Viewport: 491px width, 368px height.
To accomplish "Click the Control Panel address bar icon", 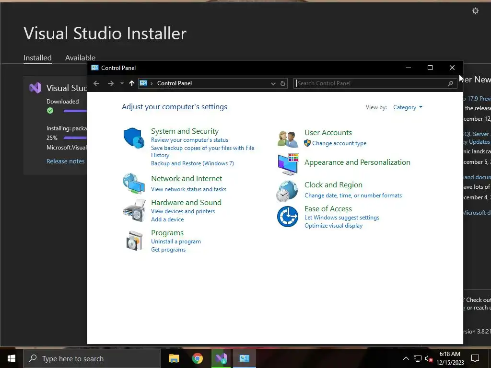I will (x=143, y=83).
